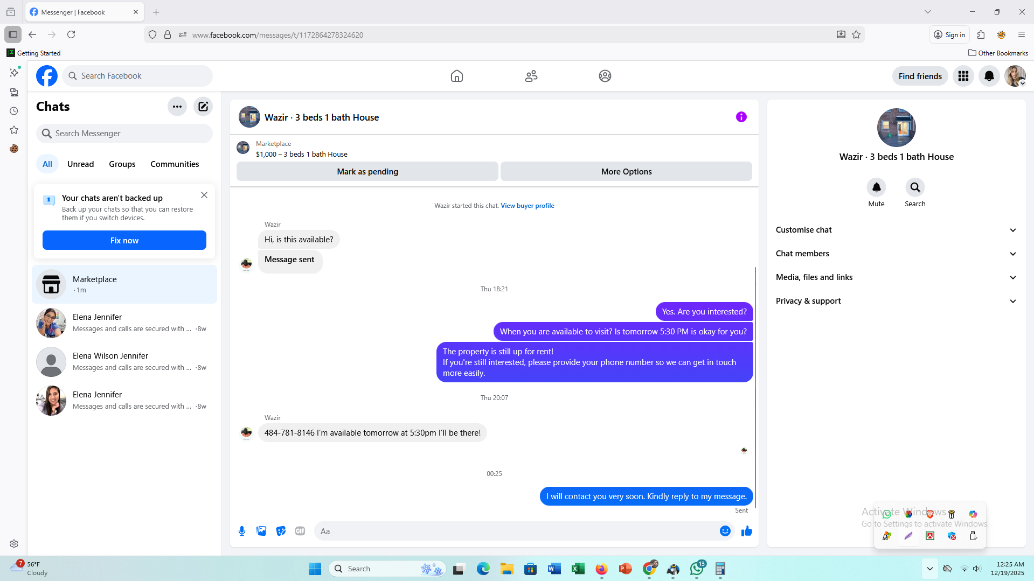Image resolution: width=1034 pixels, height=581 pixels.
Task: Focus the Search Facebook field
Action: [138, 76]
